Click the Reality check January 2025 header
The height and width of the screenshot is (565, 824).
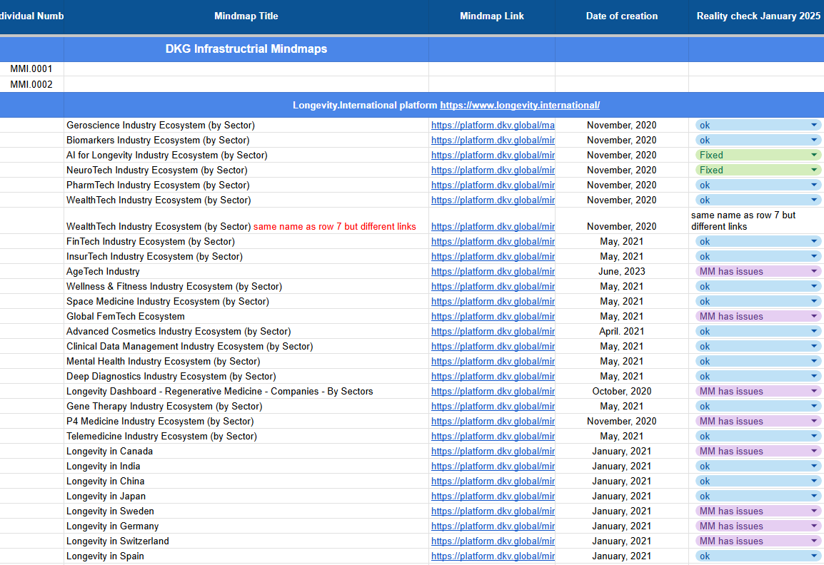758,16
